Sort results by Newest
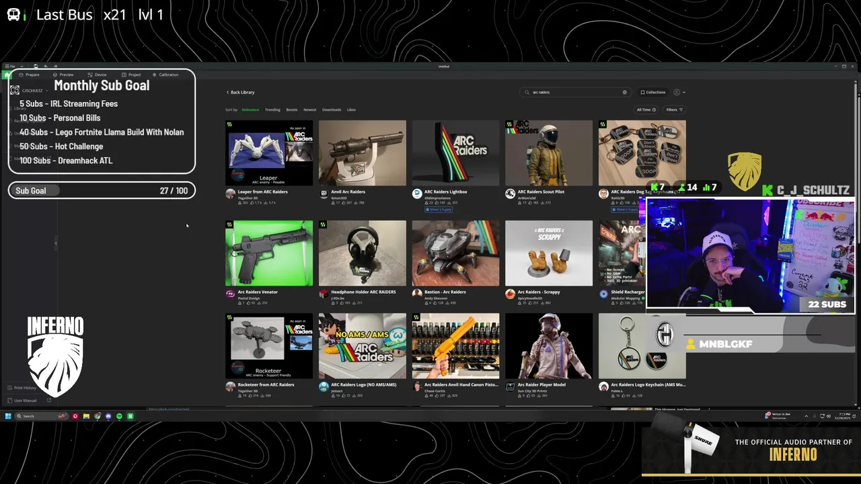The width and height of the screenshot is (861, 484). (x=310, y=110)
